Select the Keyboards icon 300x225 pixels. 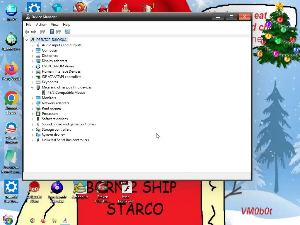[x=38, y=82]
